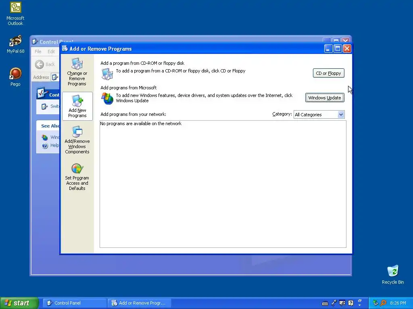Open the language bar options arrow
The image size is (413, 309).
click(x=360, y=306)
